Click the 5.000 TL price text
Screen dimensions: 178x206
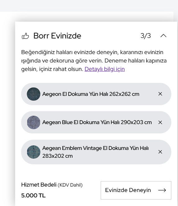33,195
